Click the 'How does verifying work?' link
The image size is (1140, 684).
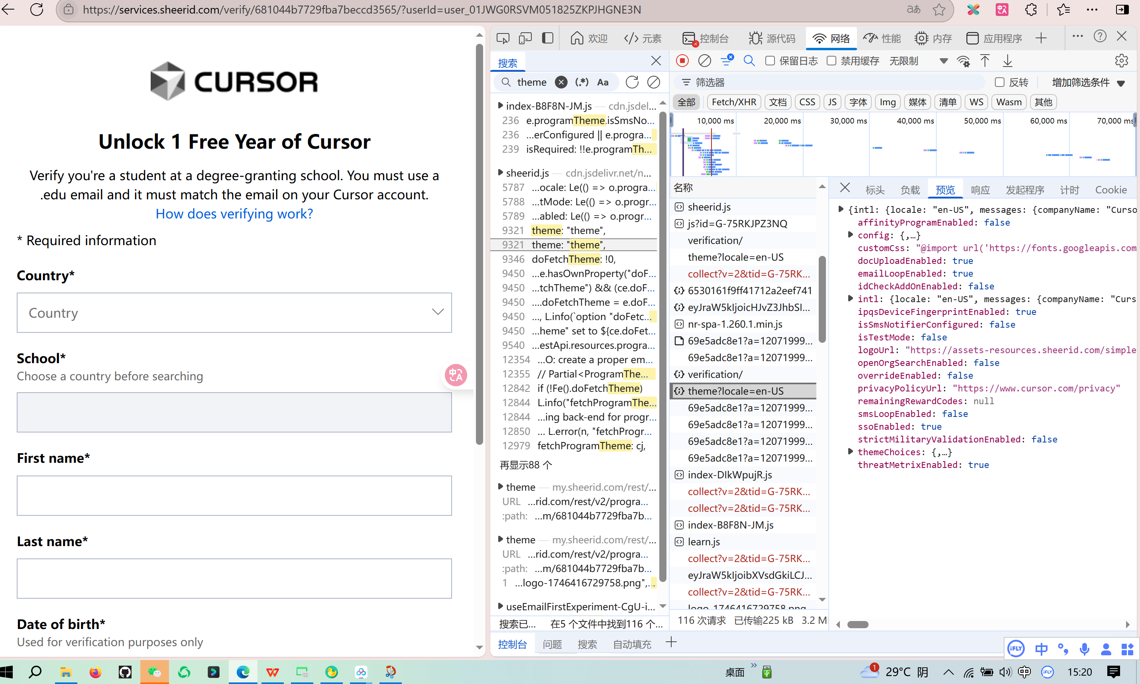coord(234,214)
